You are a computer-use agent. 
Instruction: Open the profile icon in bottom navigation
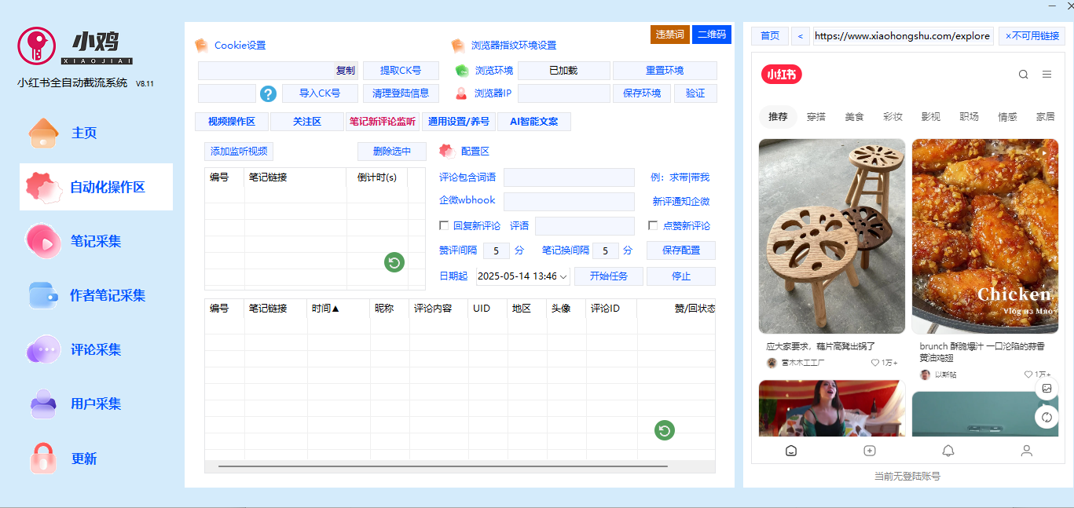click(x=1026, y=451)
